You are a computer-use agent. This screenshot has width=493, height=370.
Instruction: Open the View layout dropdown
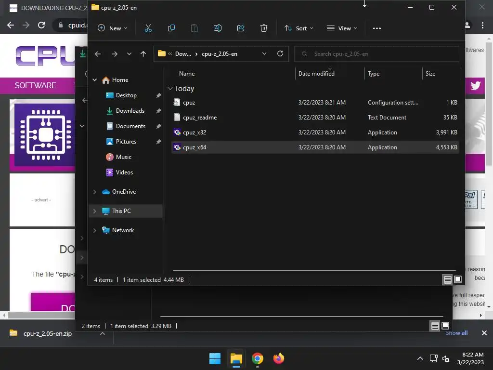342,28
